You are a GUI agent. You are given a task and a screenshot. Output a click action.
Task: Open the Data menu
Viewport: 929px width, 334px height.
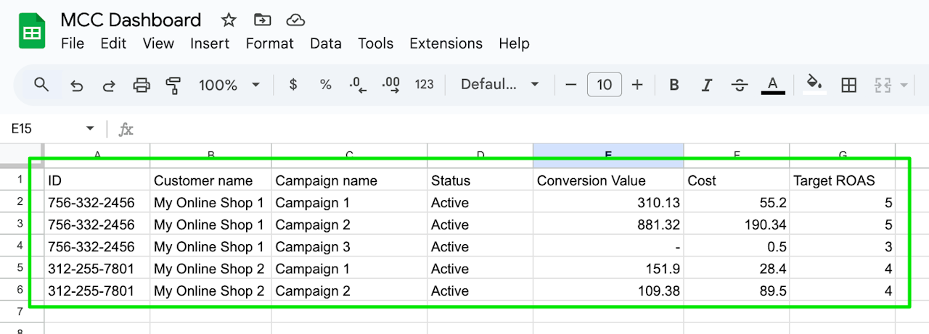point(325,43)
